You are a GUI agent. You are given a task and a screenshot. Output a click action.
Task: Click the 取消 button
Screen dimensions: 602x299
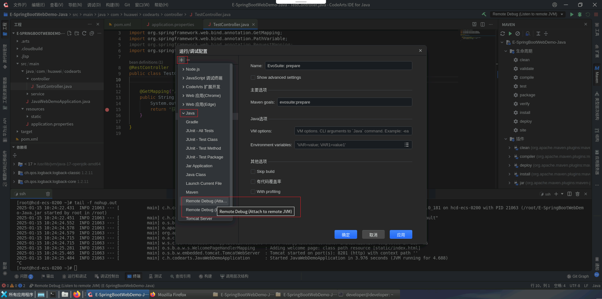coord(373,235)
